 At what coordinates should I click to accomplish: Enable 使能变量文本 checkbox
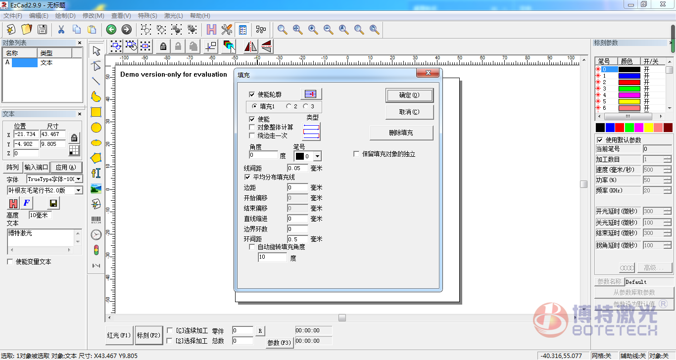pos(10,262)
